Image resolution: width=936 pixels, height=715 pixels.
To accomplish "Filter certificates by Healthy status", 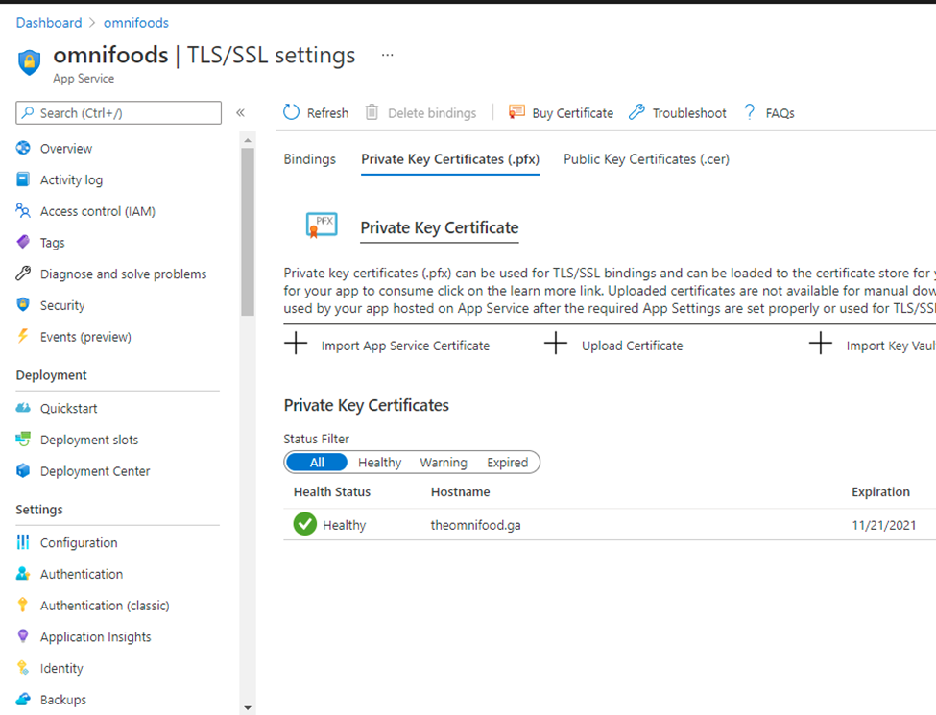I will click(379, 462).
